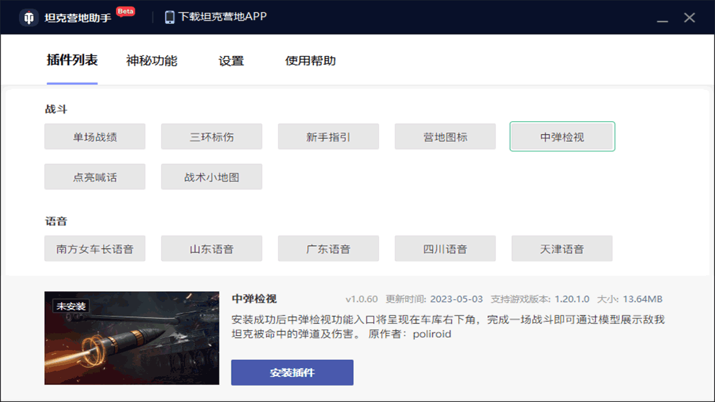
Task: Select the 新手指引 plugin
Action: 328,137
